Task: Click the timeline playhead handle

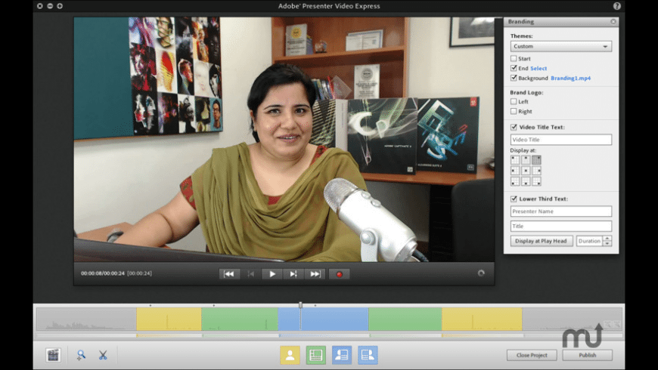Action: [300, 305]
